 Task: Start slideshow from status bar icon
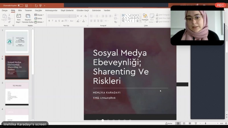click(196, 123)
